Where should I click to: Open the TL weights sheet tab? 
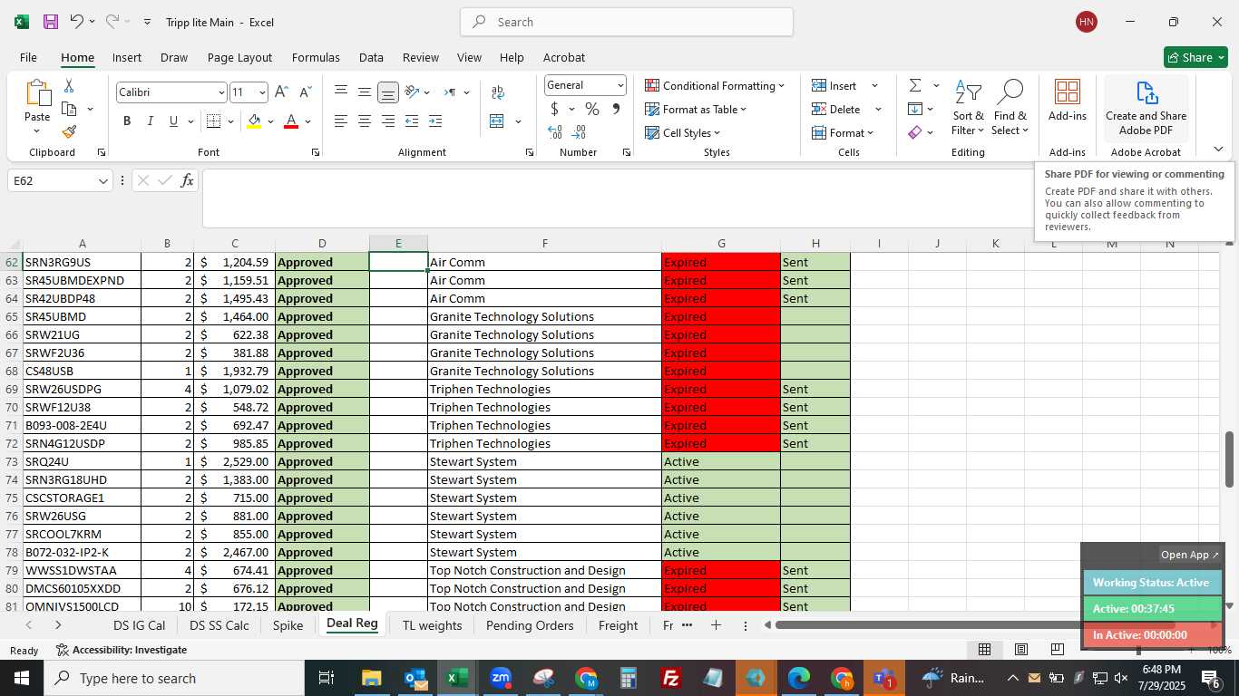click(432, 625)
